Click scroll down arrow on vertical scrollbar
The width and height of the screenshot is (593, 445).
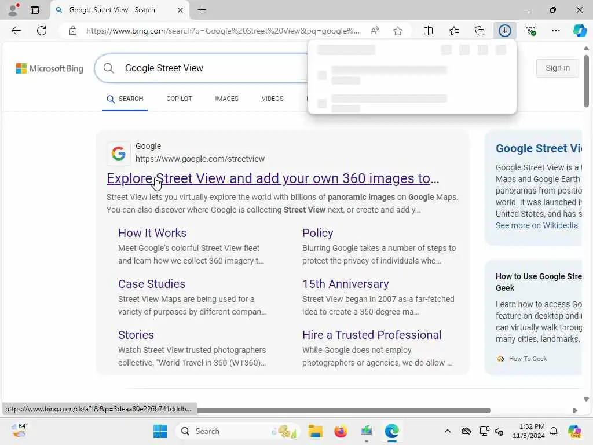pos(586,399)
